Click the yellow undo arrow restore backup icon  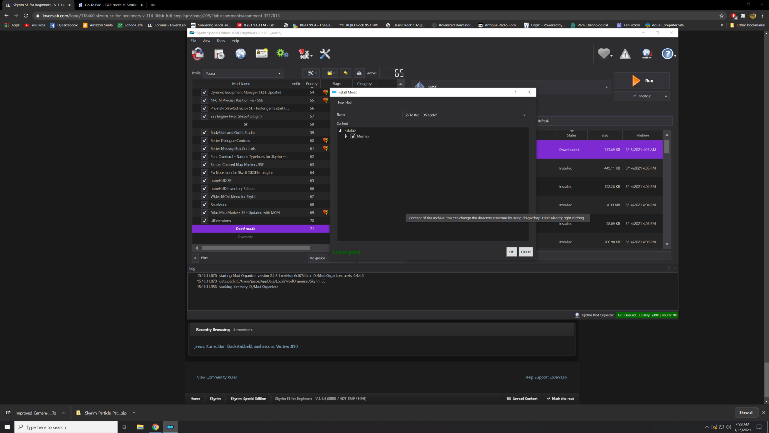coord(345,73)
